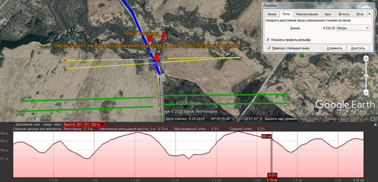Open the Многоугольник tab

point(307,14)
